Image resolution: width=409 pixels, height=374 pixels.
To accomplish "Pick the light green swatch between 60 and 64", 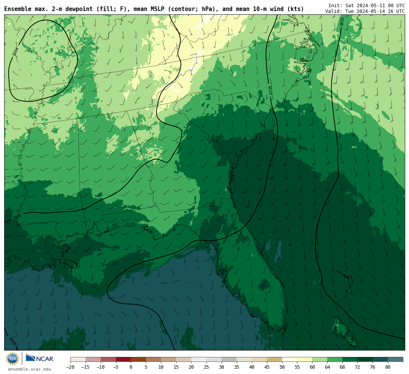I will tap(320, 360).
